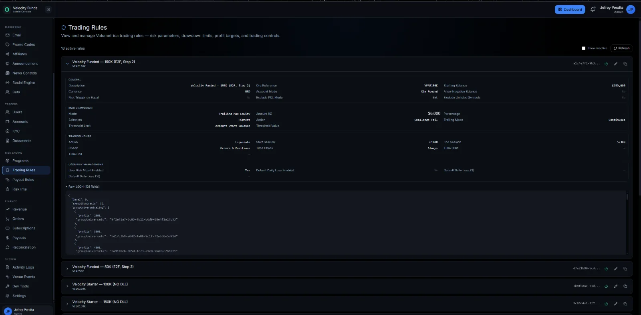This screenshot has height=315, width=641.
Task: Collapse the sidebar with the panel icon
Action: pyautogui.click(x=48, y=10)
